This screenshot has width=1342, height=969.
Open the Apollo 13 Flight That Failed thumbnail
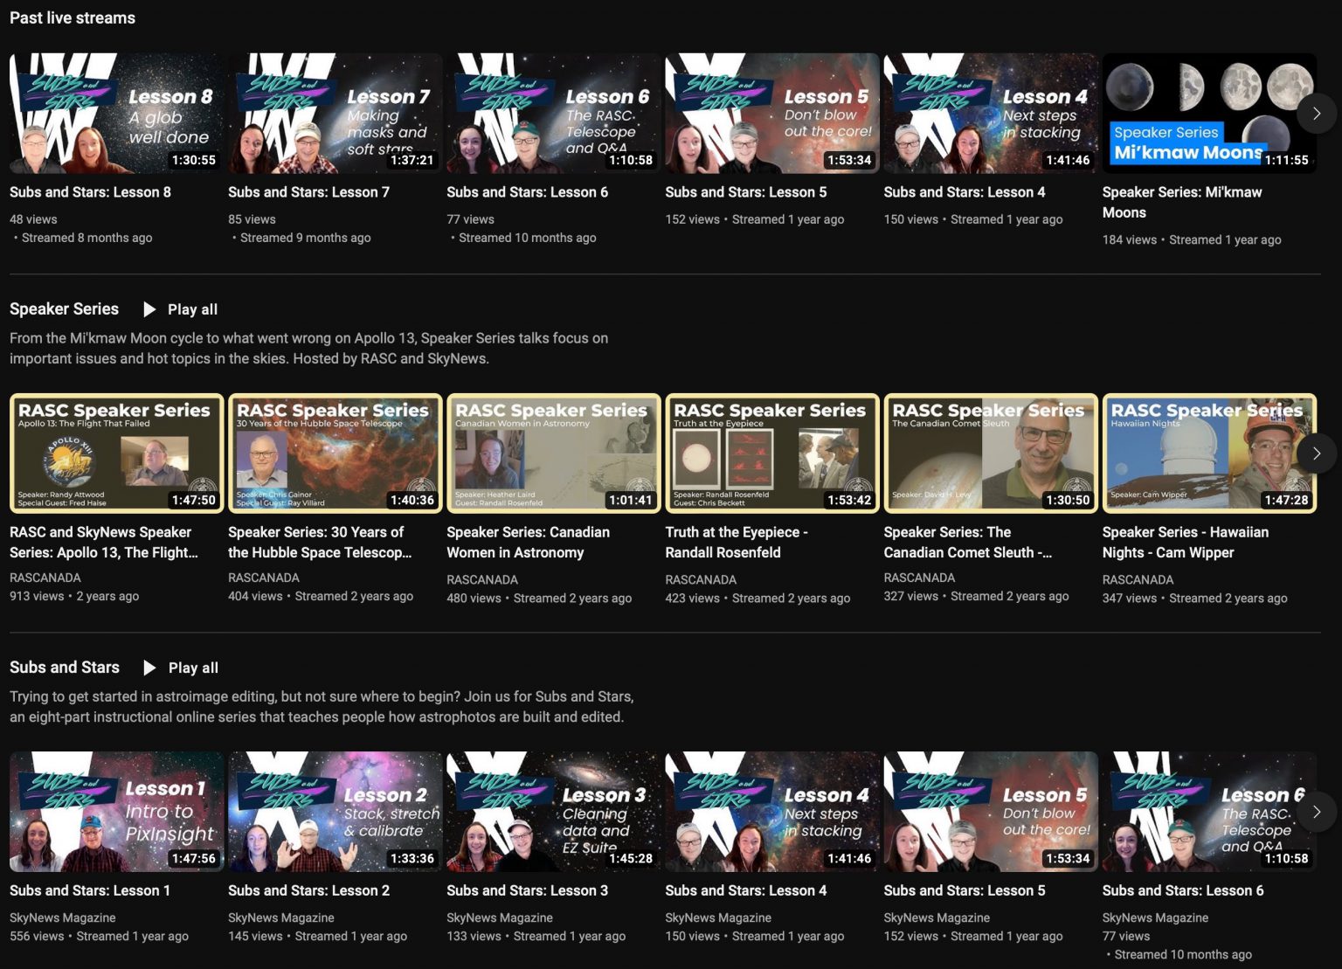(x=116, y=453)
